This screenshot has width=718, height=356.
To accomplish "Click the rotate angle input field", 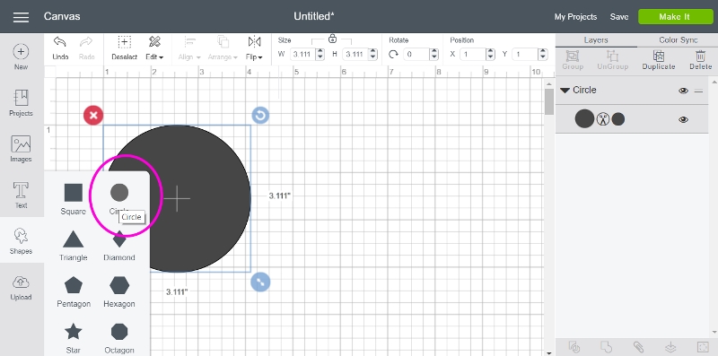I will [x=416, y=54].
